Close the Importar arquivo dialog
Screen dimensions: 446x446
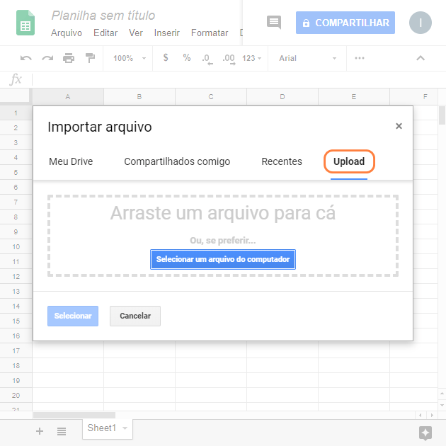399,126
